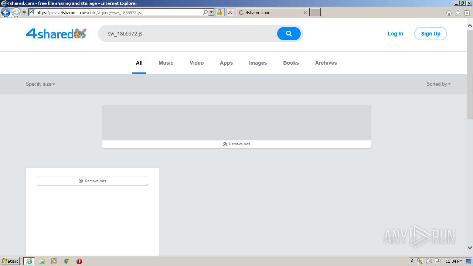The width and height of the screenshot is (473, 266).
Task: Select the All category tab
Action: (x=139, y=63)
